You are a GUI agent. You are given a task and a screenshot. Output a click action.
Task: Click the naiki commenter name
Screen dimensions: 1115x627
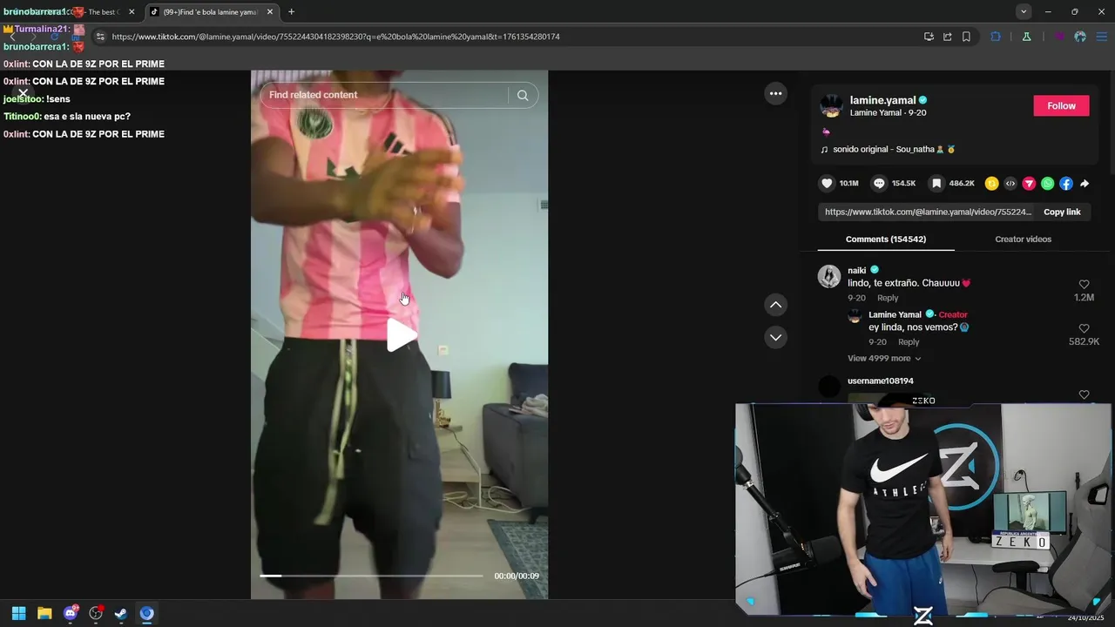point(857,270)
